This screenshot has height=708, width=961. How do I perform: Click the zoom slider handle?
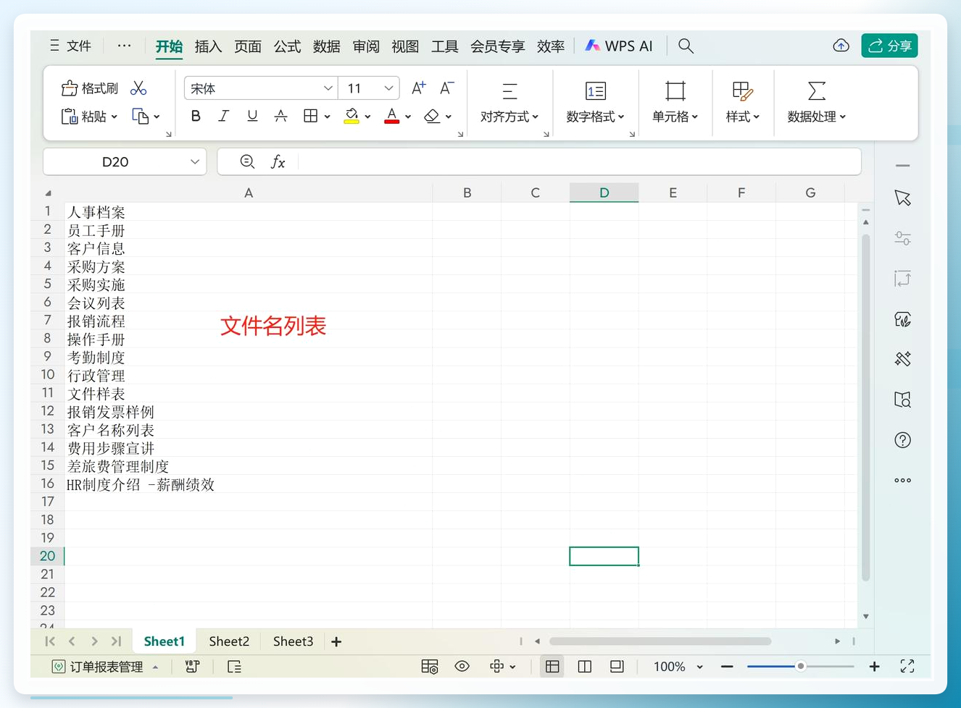coord(800,666)
